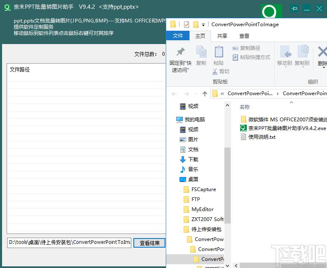Click the Explorer folder icon in title bar
327x268 pixels.
[x=173, y=25]
